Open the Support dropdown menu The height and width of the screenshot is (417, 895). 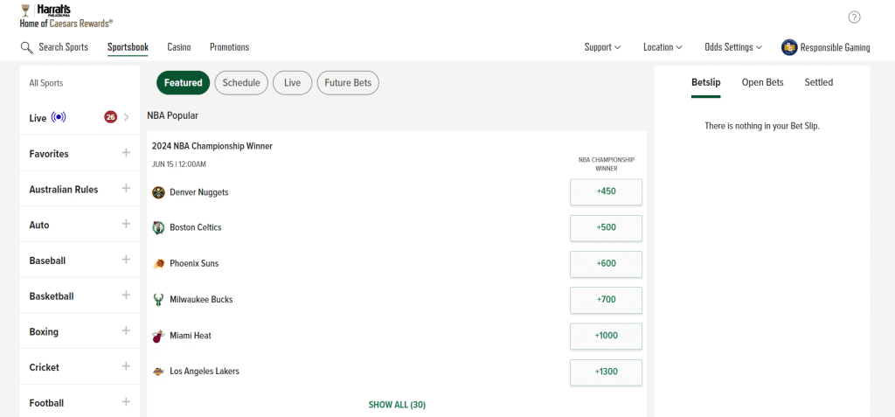click(602, 47)
